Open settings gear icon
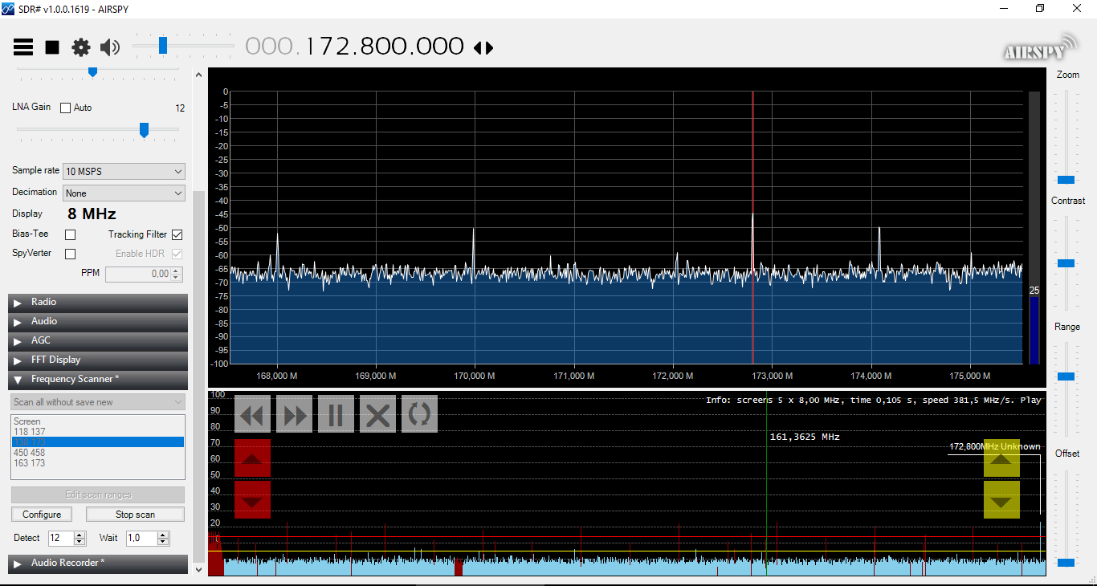The image size is (1097, 586). pos(81,47)
